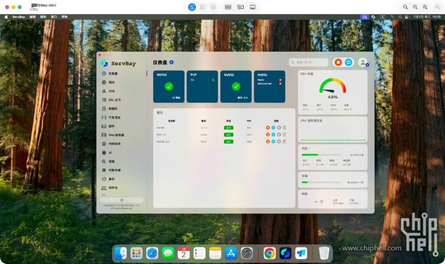
Task: Open Safari from the Dock
Action: coord(152,253)
